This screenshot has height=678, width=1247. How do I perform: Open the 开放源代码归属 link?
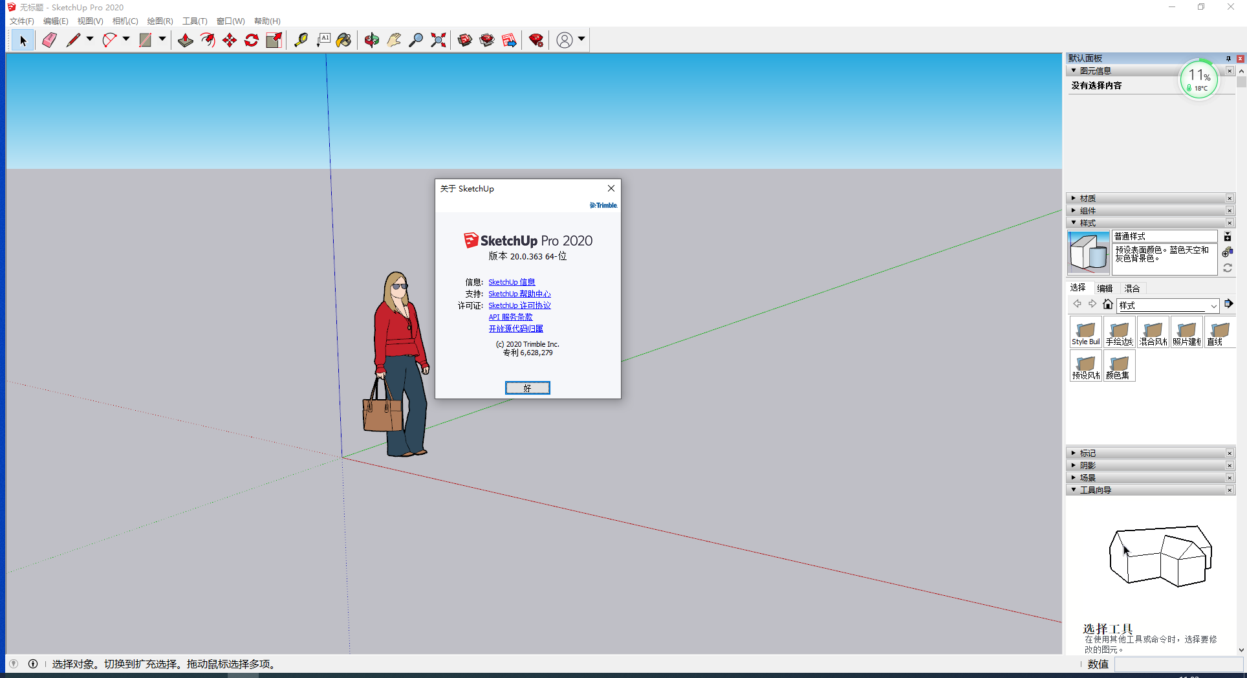(515, 329)
